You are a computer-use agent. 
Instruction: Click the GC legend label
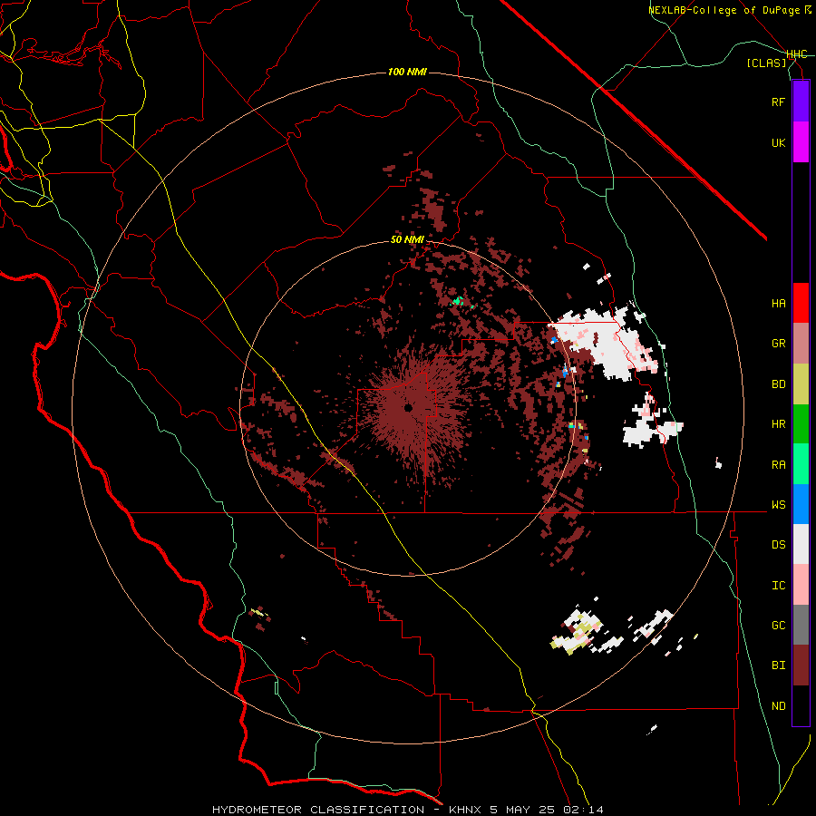(778, 626)
